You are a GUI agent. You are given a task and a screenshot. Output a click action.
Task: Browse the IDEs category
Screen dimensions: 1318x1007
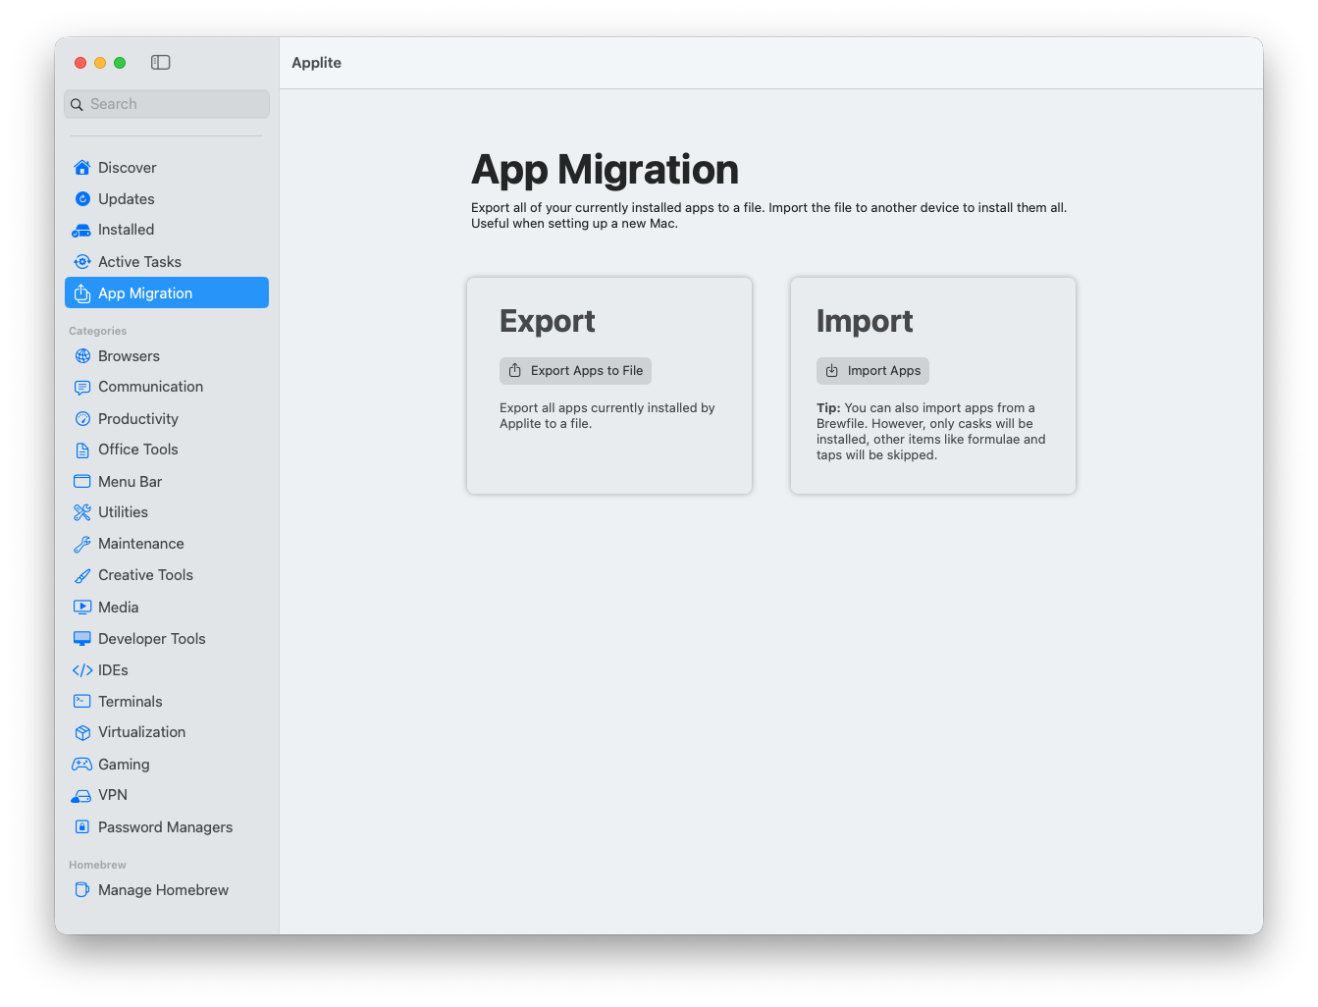coord(167,670)
